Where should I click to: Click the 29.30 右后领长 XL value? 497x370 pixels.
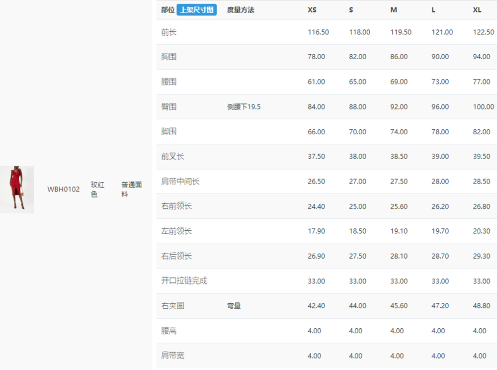pyautogui.click(x=482, y=256)
